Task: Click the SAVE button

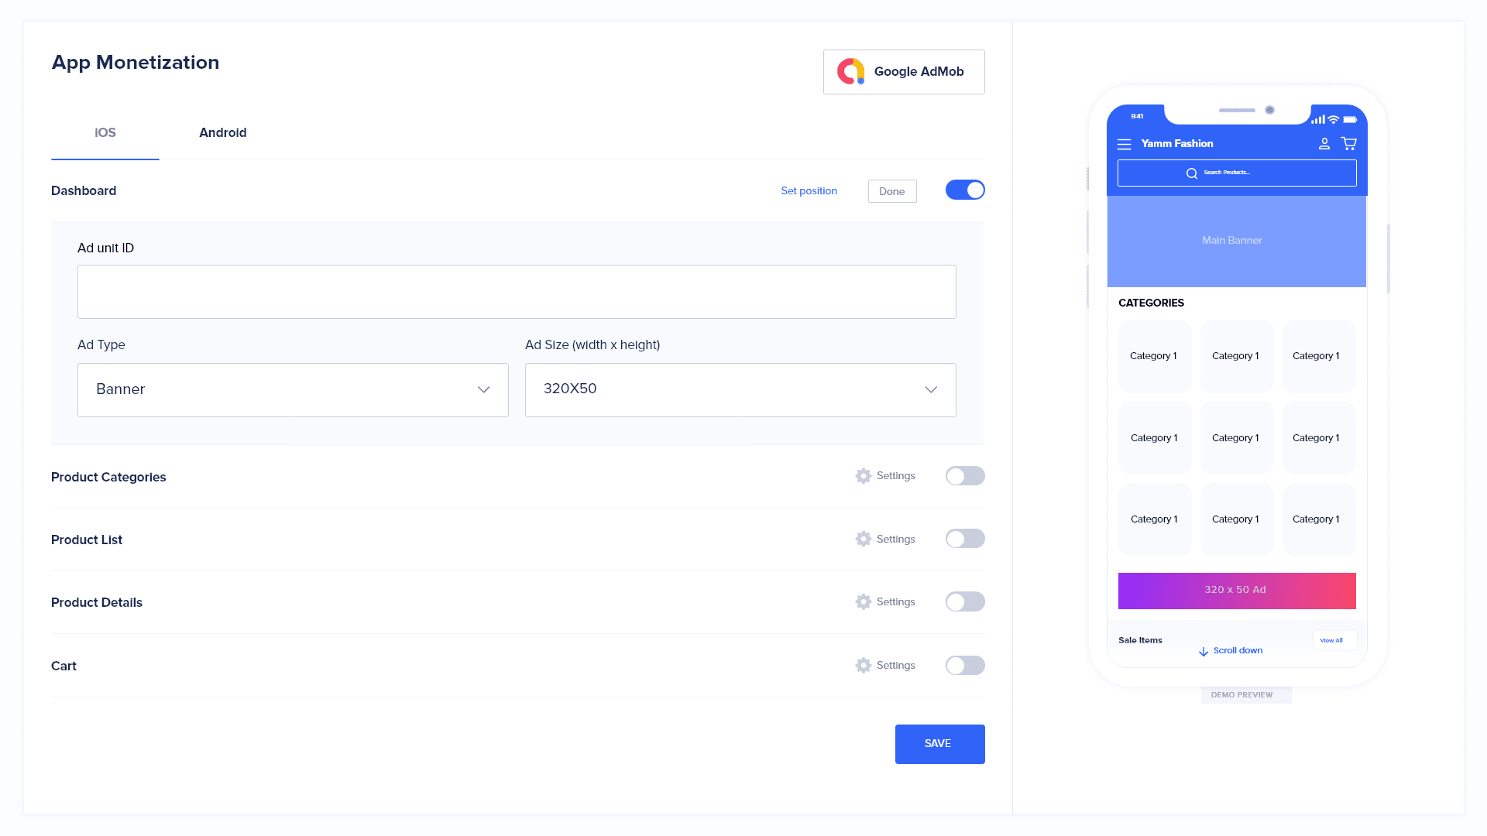Action: [x=939, y=743]
